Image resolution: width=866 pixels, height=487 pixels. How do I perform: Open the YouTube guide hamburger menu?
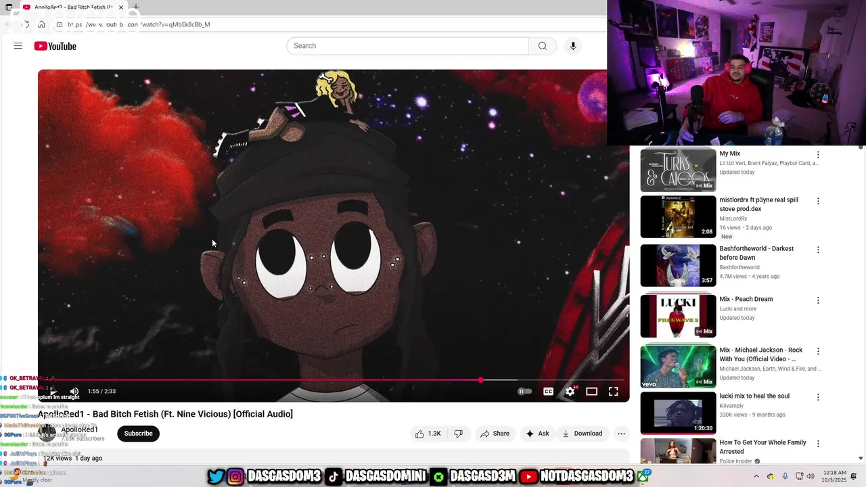18,46
